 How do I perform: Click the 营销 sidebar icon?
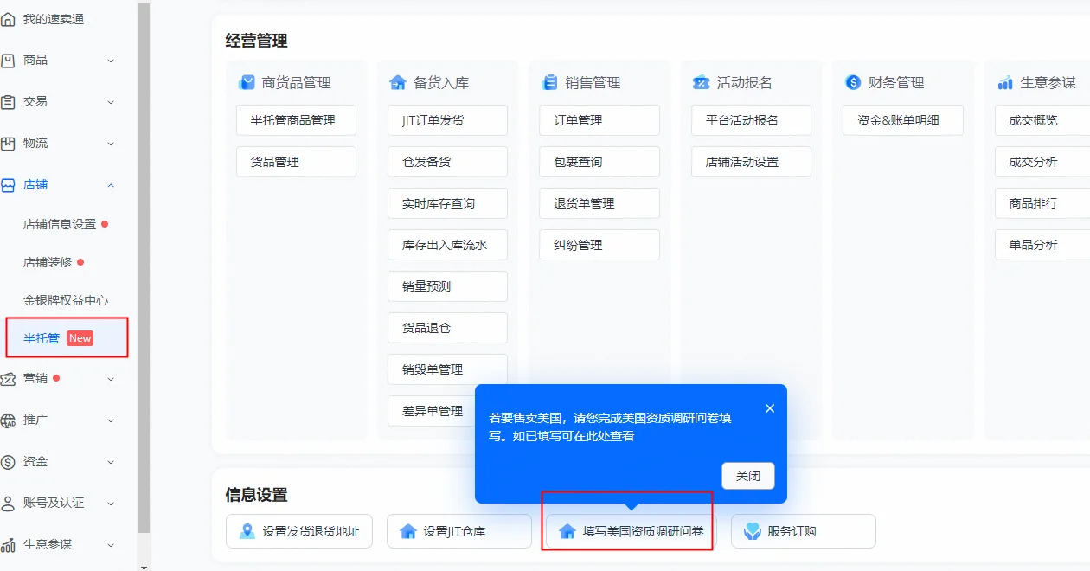[8, 379]
